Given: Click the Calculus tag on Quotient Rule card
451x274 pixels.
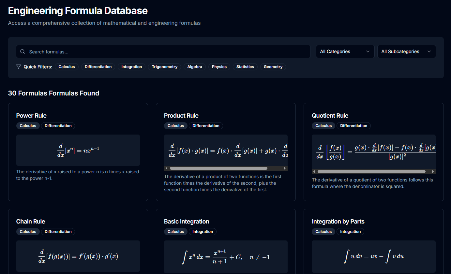Looking at the screenshot, I should click(x=323, y=125).
